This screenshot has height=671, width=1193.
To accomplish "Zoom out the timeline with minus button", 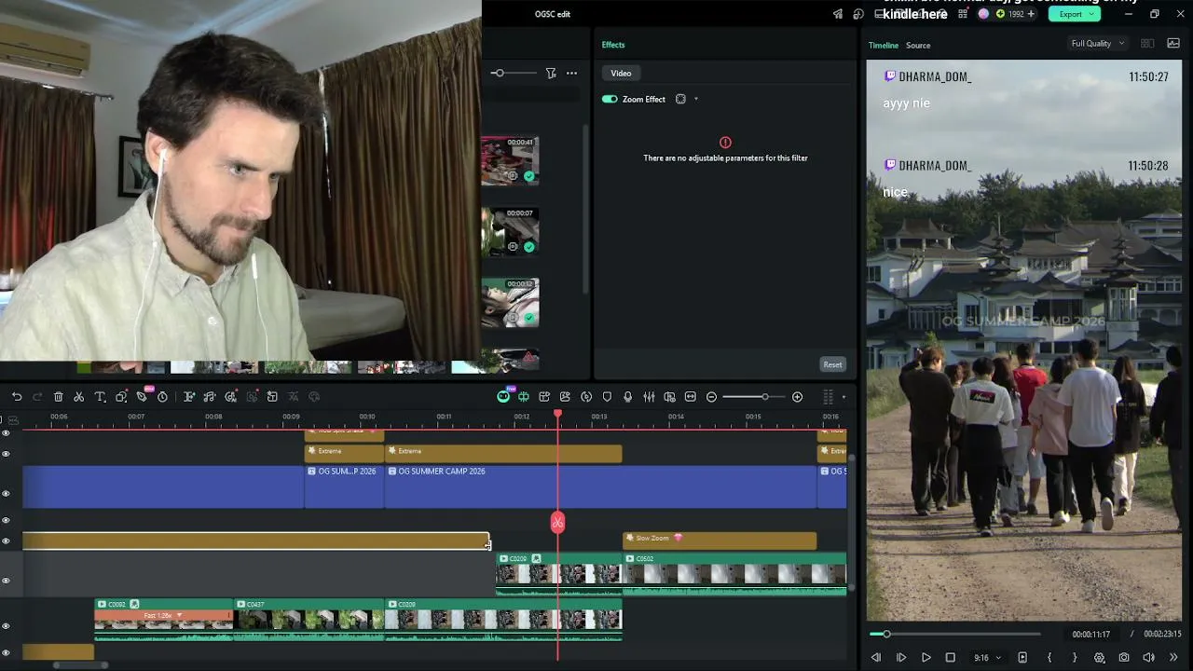I will pyautogui.click(x=711, y=397).
